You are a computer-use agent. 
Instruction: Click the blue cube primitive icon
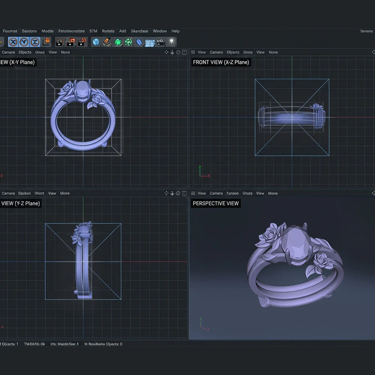(x=96, y=42)
